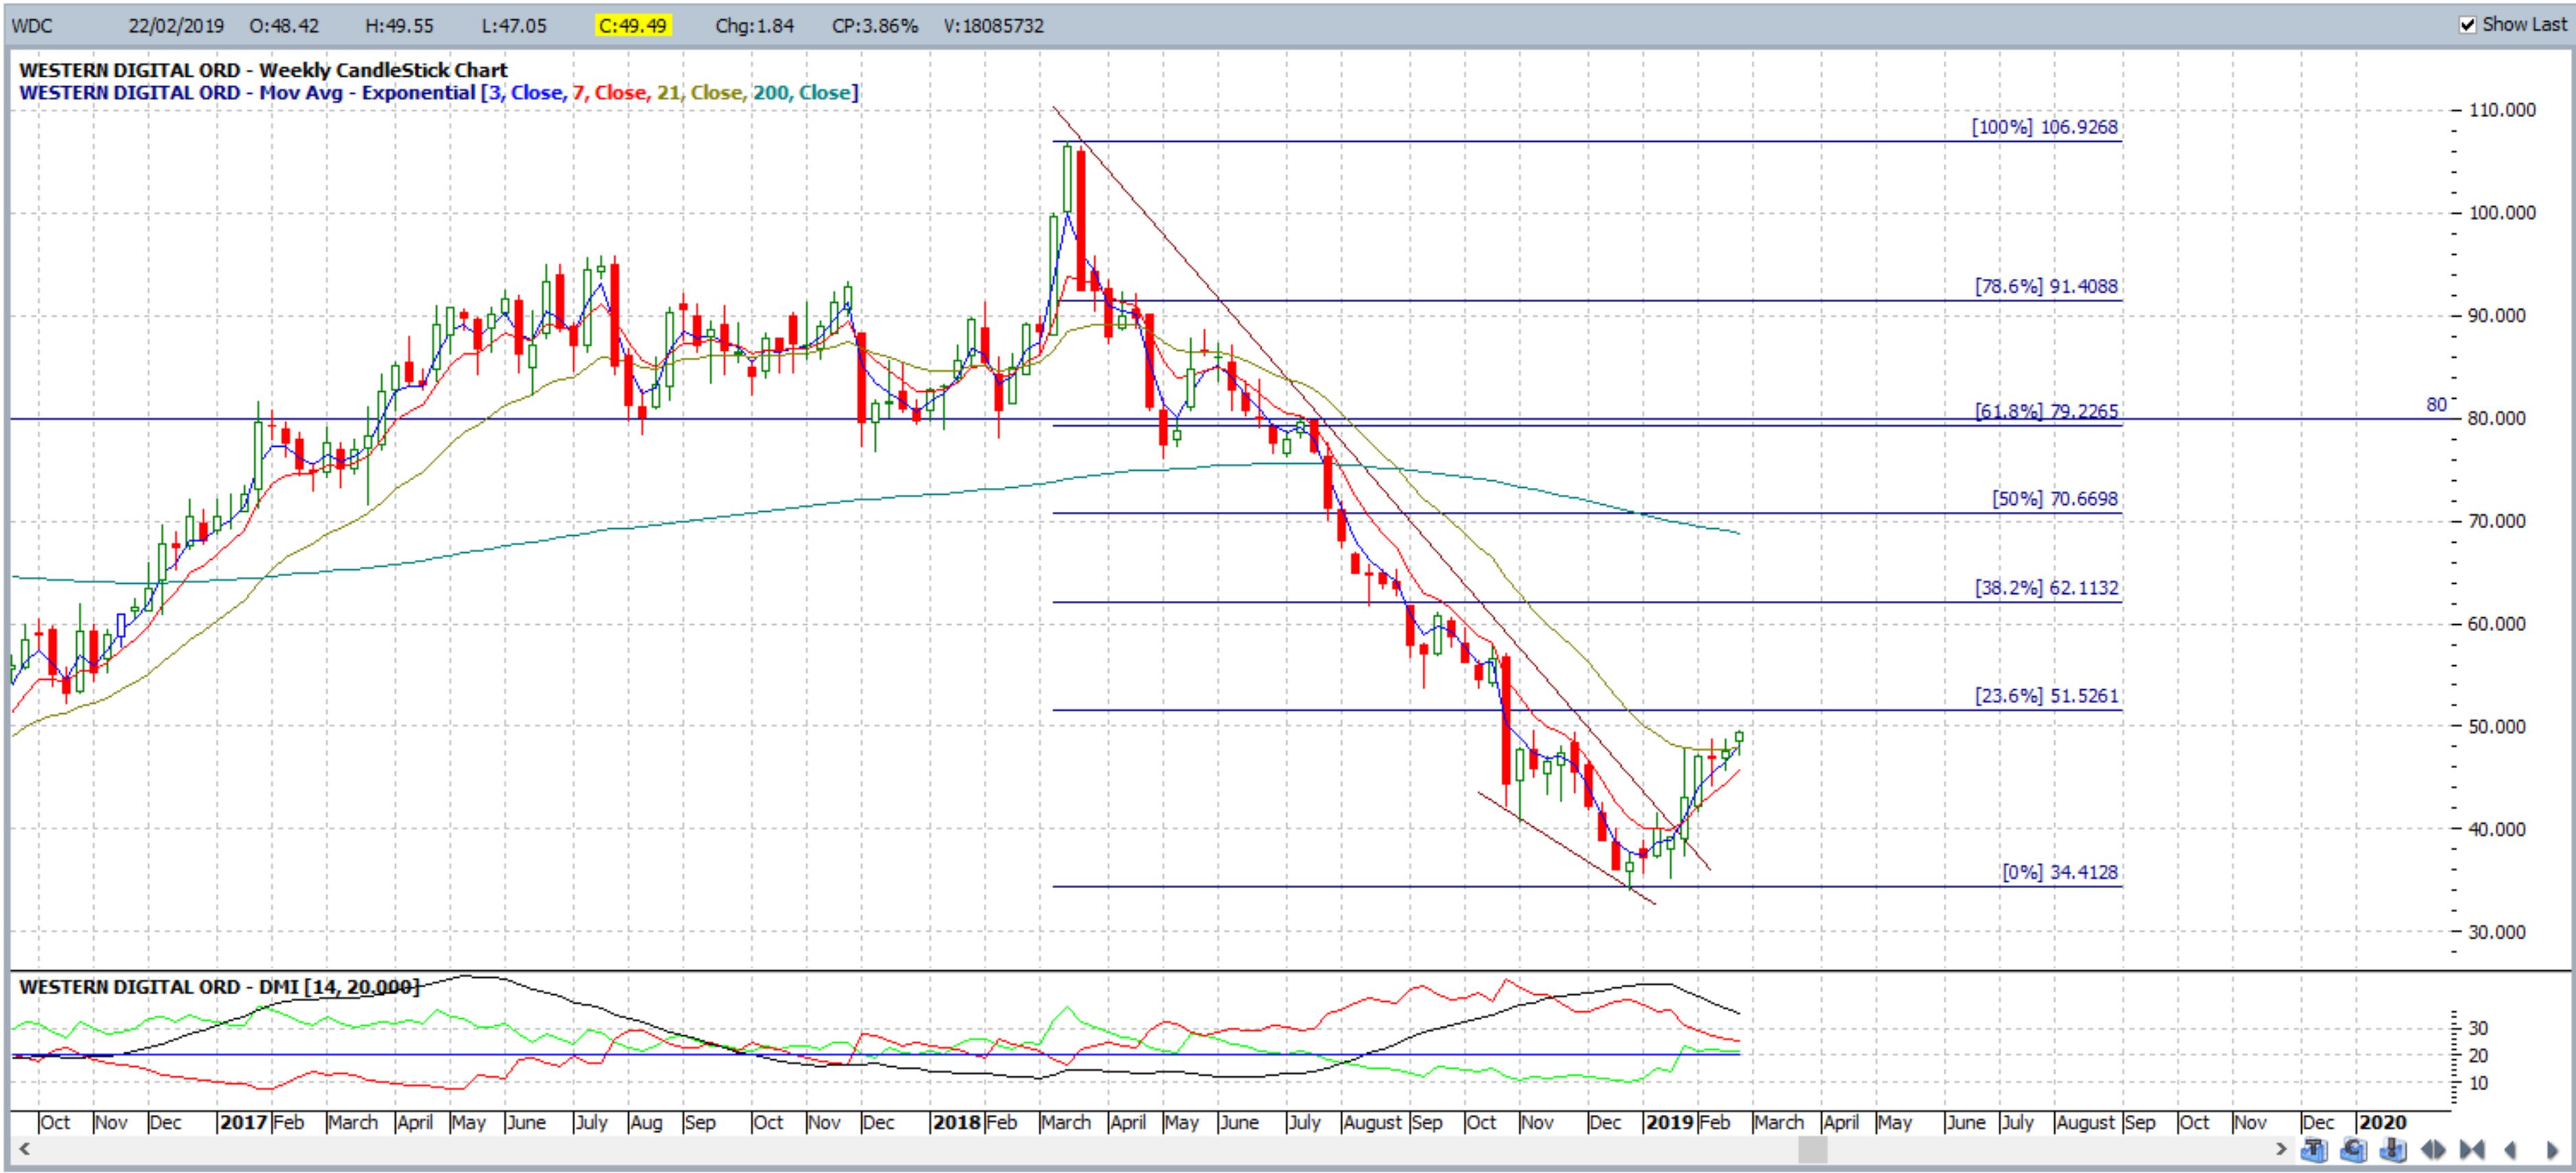The height and width of the screenshot is (1173, 2576).
Task: Click the [50%] 70.6698 Fibonacci label
Action: click(2055, 499)
